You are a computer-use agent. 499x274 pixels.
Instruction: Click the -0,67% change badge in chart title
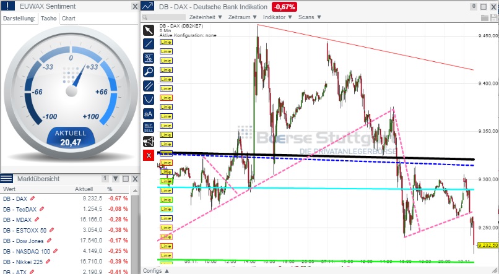[284, 7]
